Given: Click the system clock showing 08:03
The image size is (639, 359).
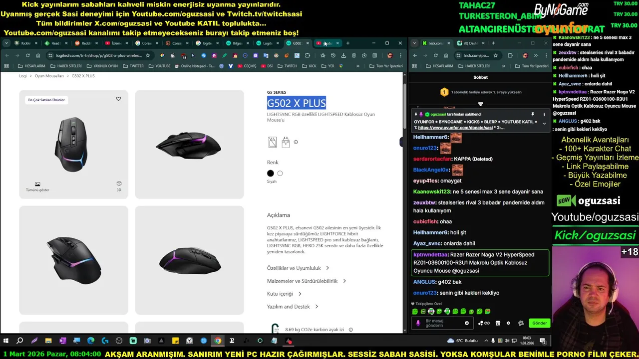Looking at the screenshot, I should tap(527, 341).
